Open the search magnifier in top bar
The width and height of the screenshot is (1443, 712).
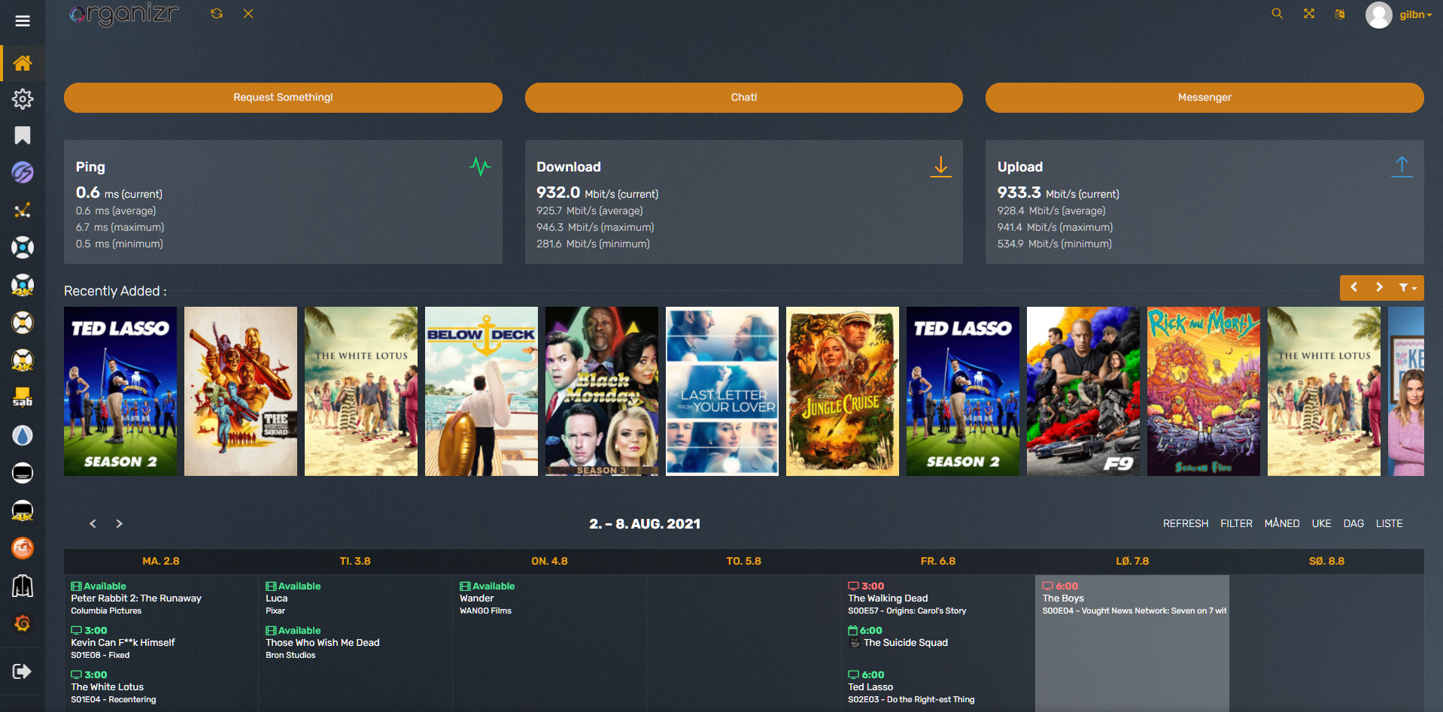coord(1277,14)
